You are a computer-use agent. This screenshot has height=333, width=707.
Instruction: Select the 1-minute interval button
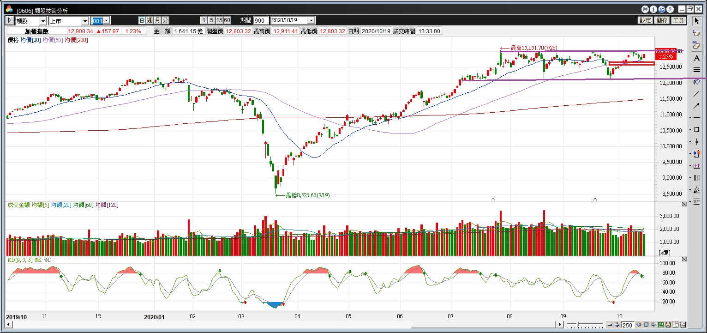(x=204, y=20)
